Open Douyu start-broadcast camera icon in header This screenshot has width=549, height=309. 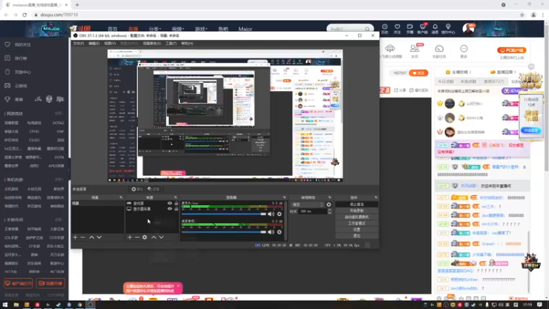coord(410,29)
